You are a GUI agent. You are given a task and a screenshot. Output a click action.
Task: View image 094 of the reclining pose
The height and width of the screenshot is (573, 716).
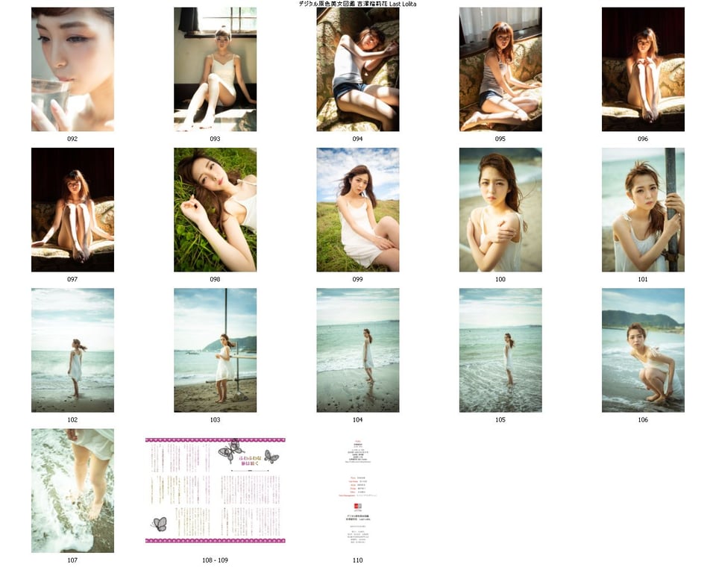tap(357, 67)
